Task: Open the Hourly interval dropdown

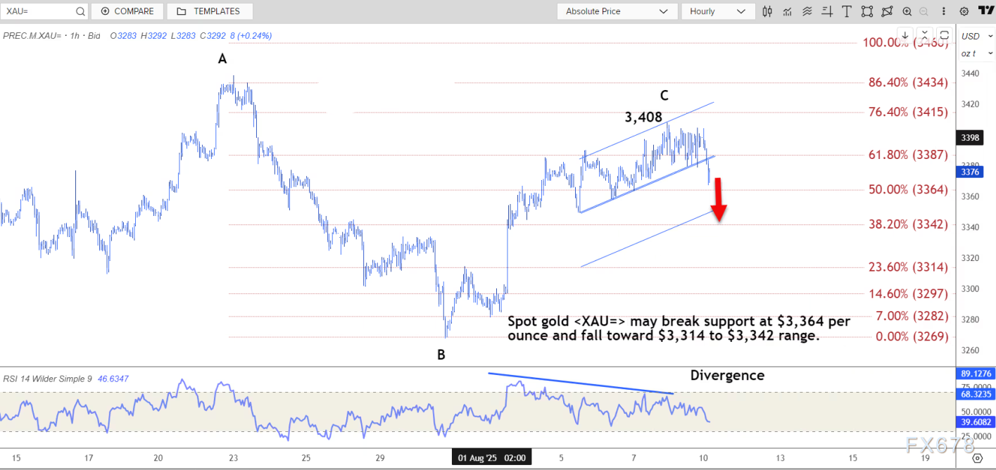Action: coord(717,11)
